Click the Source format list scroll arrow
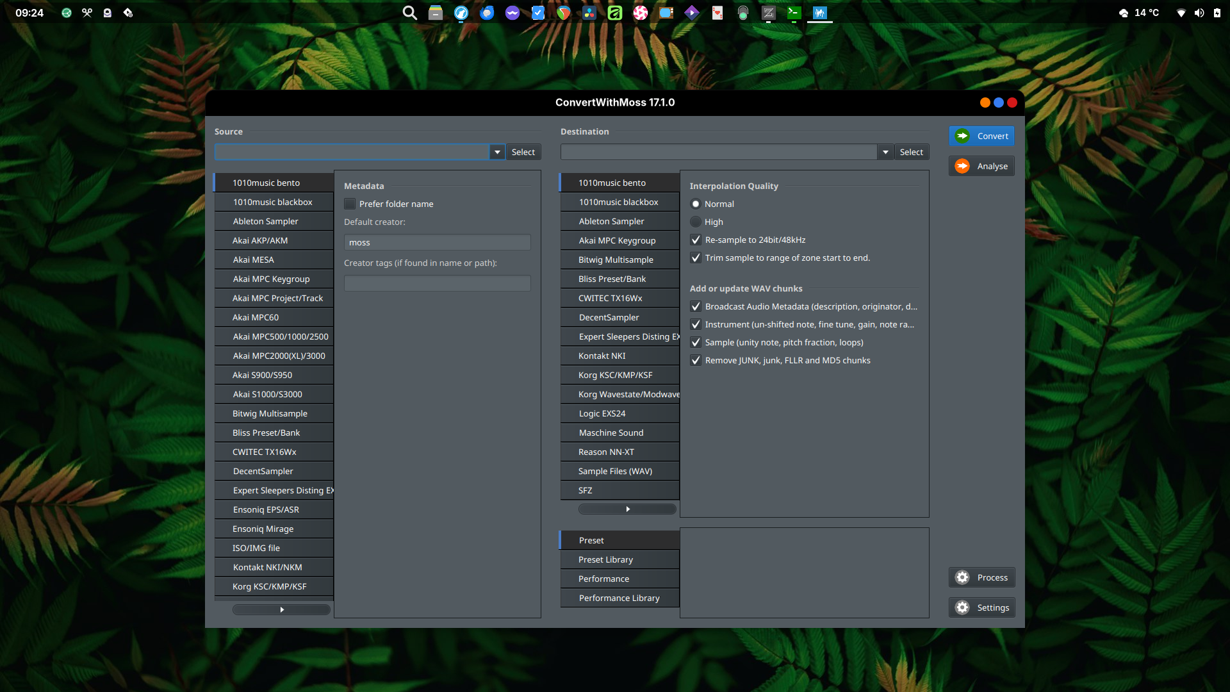Screen dimensions: 1230x692 tap(282, 609)
